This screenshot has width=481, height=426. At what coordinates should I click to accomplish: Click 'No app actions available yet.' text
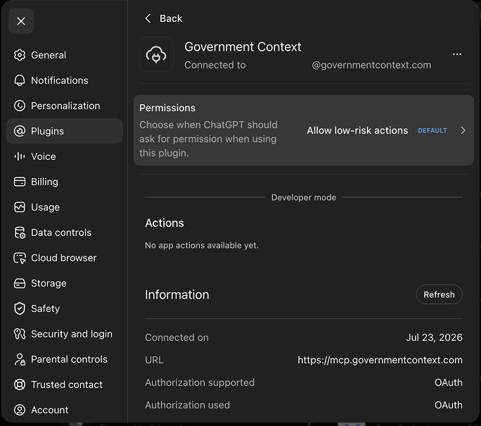(x=202, y=246)
